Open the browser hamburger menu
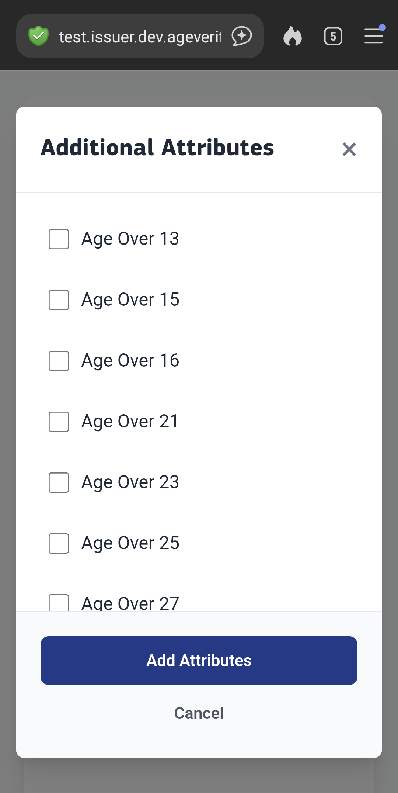The image size is (398, 793). click(x=374, y=36)
